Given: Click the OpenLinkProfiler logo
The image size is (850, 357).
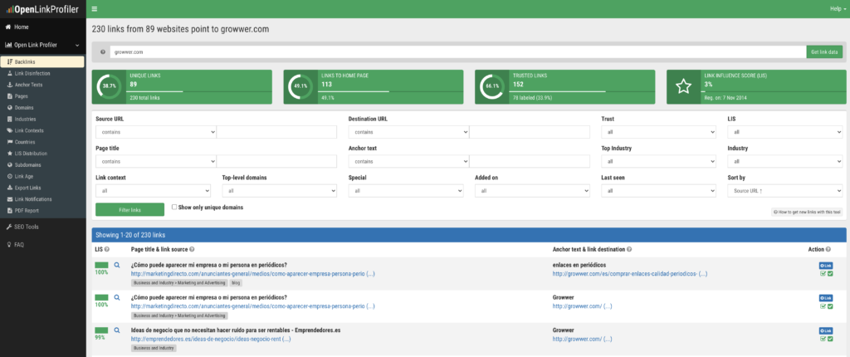Looking at the screenshot, I should [x=43, y=9].
